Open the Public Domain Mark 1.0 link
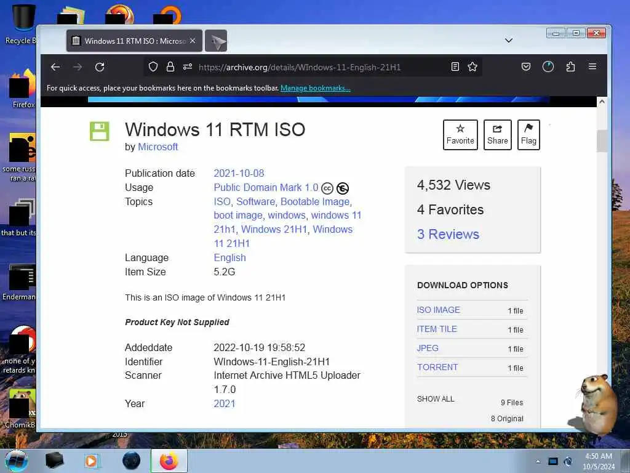Image resolution: width=630 pixels, height=473 pixels. click(266, 187)
